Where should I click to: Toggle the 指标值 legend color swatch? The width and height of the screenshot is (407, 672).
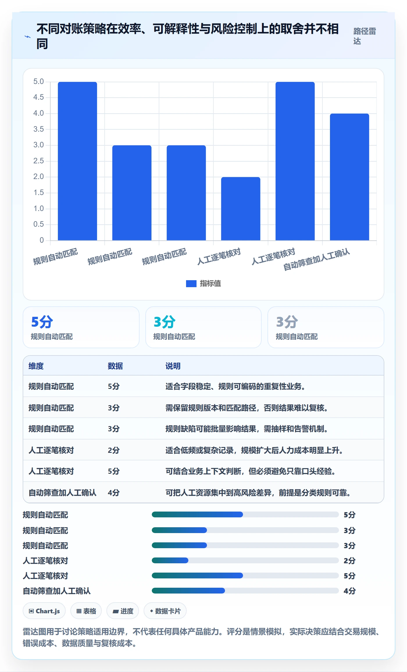(191, 283)
